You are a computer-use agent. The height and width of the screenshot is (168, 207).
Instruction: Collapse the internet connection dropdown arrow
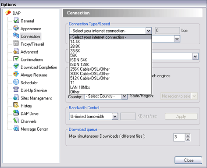pyautogui.click(x=148, y=31)
